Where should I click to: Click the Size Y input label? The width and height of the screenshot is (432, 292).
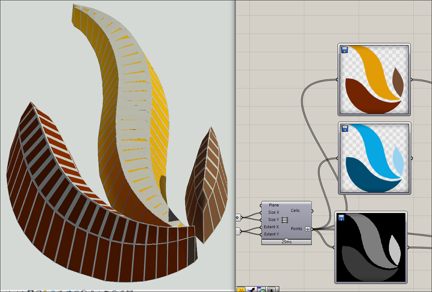(x=274, y=220)
